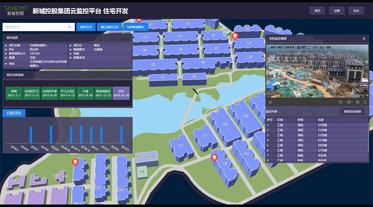Click the 2018.7 chart bar
Screen dimensions: 373x207
[x=31, y=135]
